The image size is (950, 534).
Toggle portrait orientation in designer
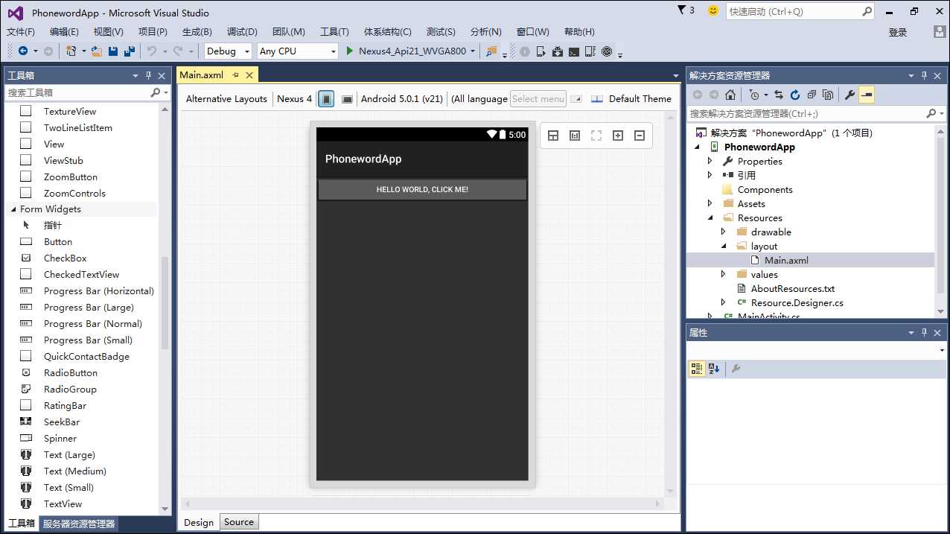coord(326,99)
